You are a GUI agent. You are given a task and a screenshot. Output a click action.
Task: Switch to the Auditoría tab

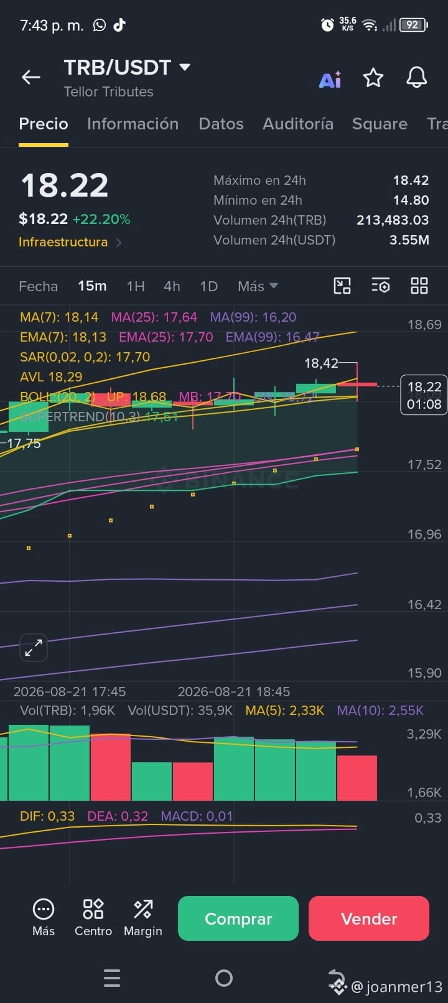298,124
